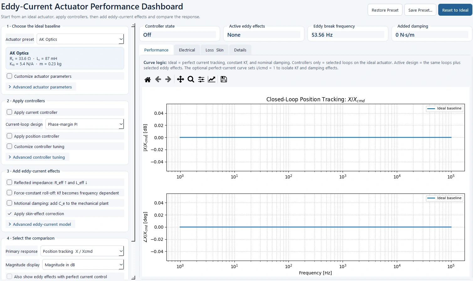Screen dimensions: 473x281
Task: Click the Reset to Ideal button
Action: [455, 10]
